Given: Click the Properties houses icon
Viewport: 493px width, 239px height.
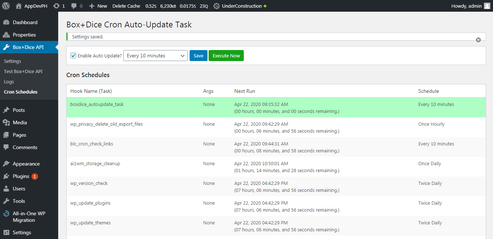Looking at the screenshot, I should pos(6,35).
